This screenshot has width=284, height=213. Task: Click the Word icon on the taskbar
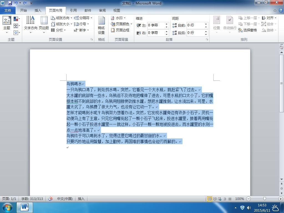click(x=25, y=207)
